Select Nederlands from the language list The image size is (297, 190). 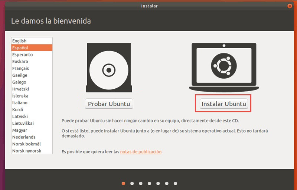click(32, 137)
